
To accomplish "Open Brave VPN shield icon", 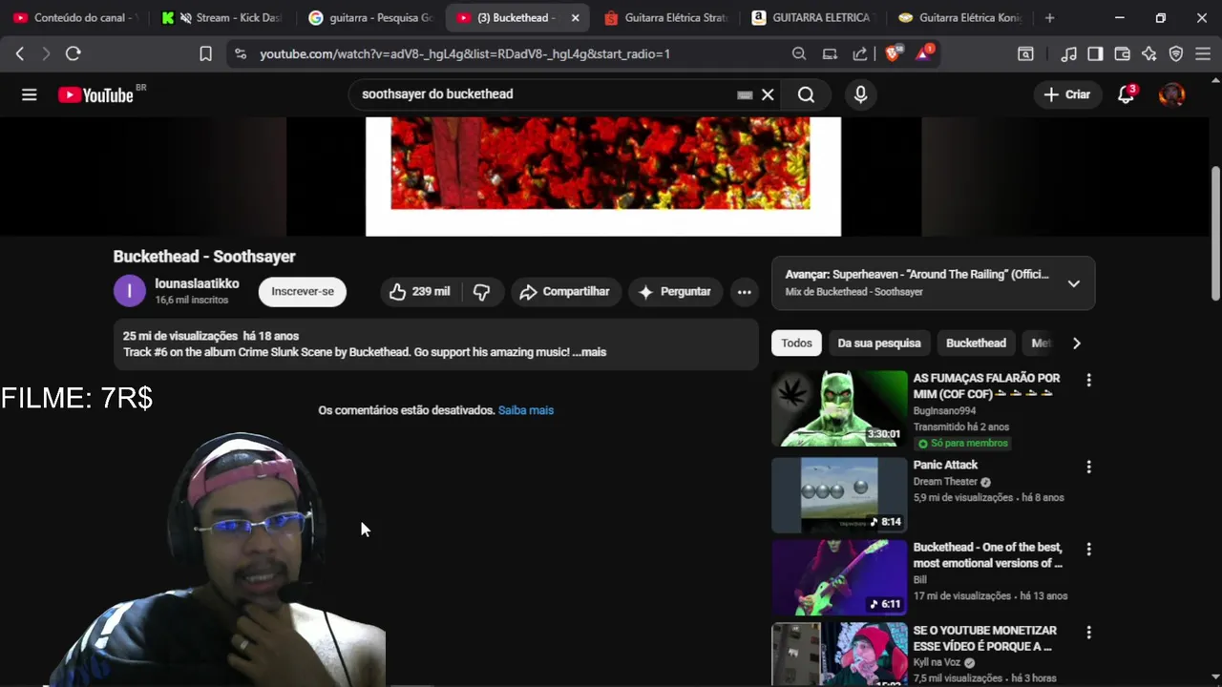I will click(x=1176, y=54).
